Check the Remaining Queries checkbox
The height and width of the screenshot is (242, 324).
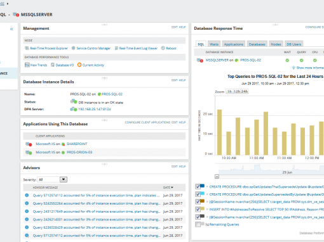198,224
